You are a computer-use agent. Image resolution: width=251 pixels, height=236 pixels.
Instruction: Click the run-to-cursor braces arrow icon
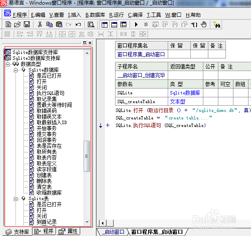coord(194,25)
